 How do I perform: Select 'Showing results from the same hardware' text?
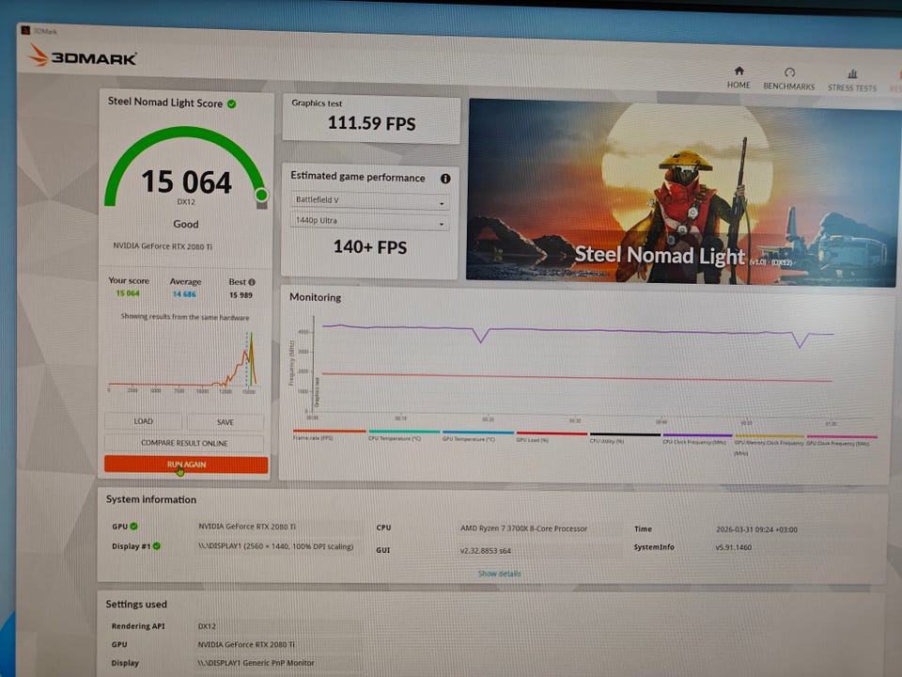point(185,317)
